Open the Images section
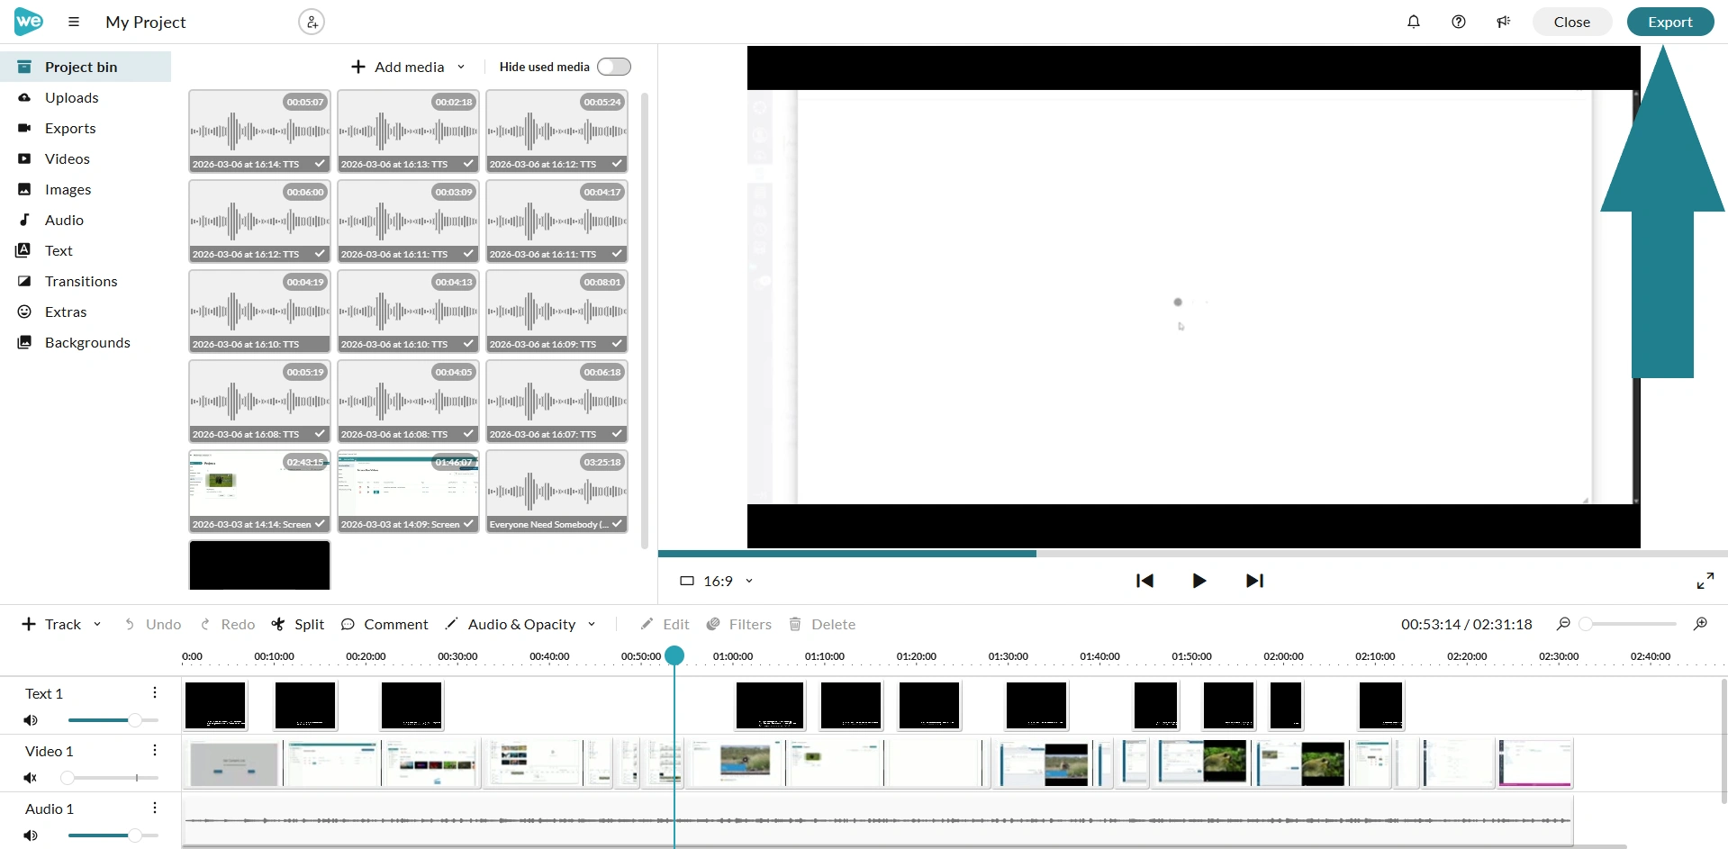Viewport: 1728px width, 849px height. [x=86, y=189]
